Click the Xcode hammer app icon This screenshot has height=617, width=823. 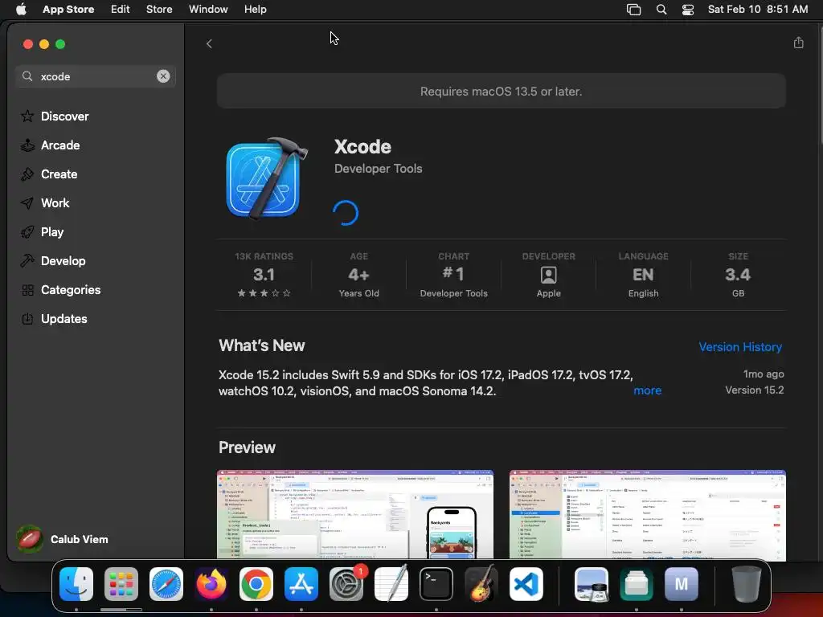pyautogui.click(x=267, y=179)
